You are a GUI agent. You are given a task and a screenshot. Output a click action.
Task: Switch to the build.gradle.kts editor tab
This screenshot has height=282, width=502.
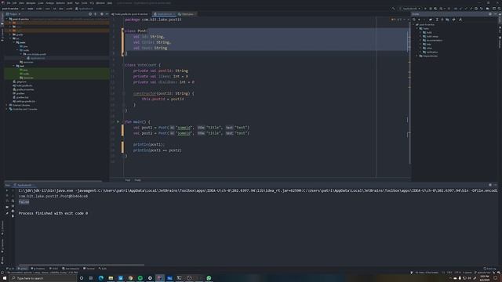(x=129, y=14)
